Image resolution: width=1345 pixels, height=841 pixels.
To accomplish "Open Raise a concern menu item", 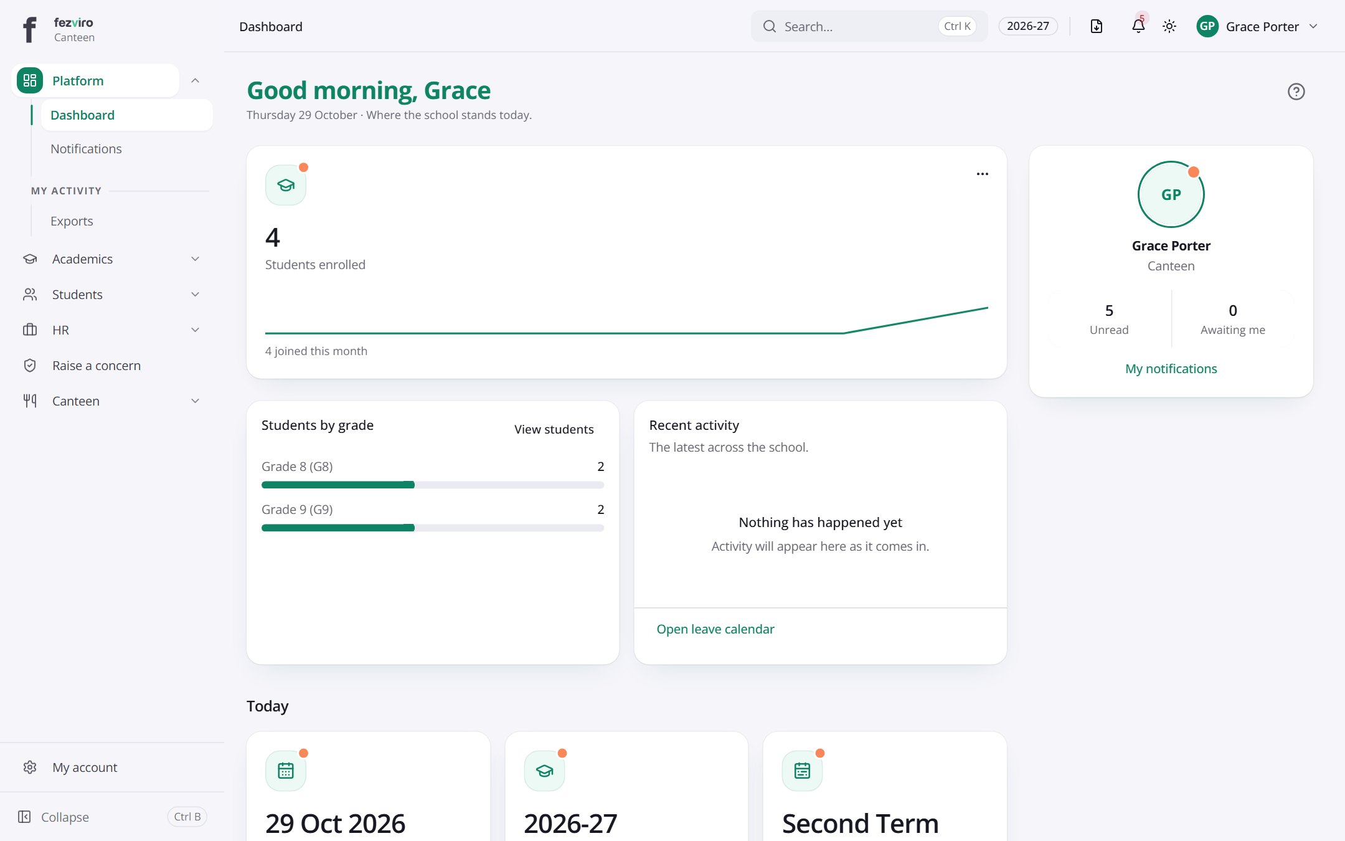I will [112, 366].
